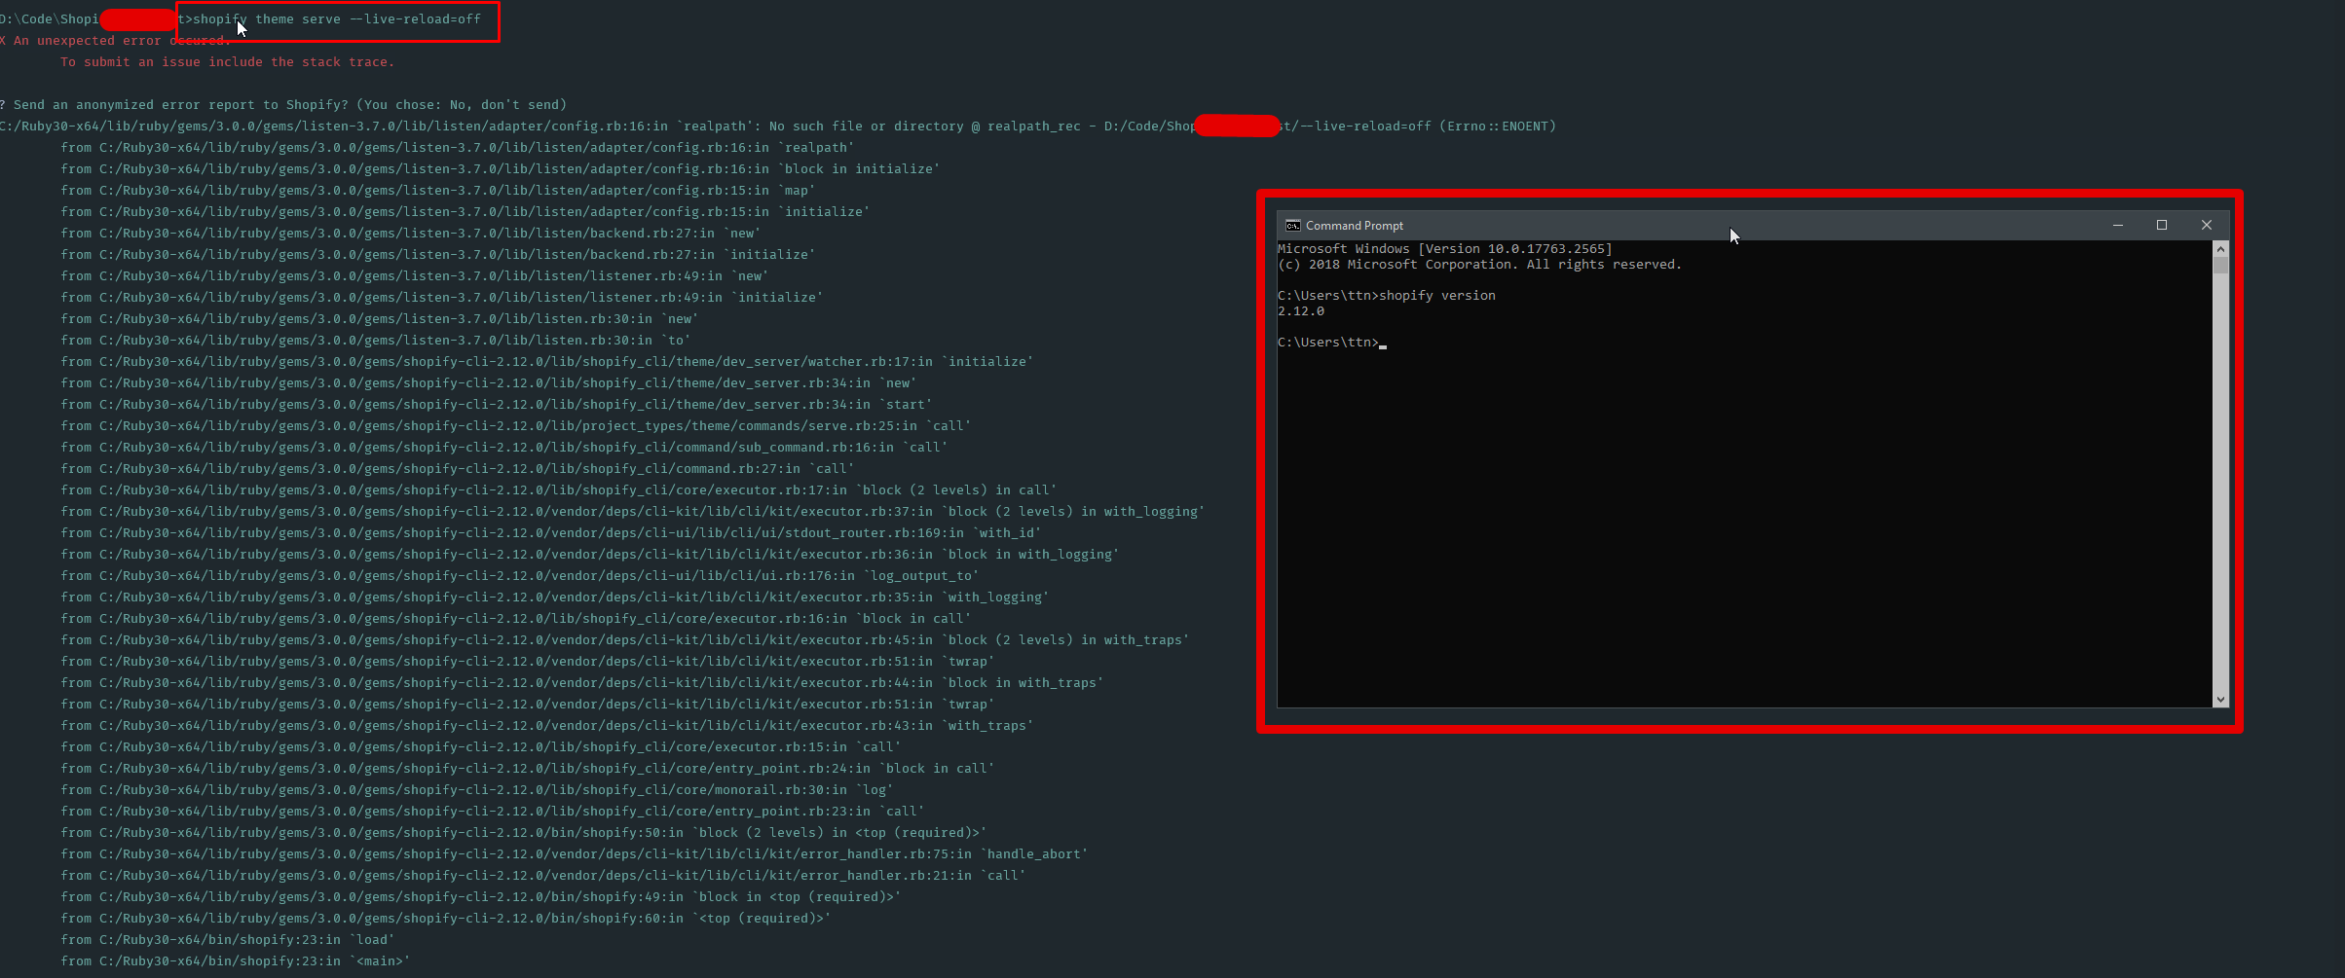Click the command.rb:27 'call' trace line
This screenshot has height=978, width=2345.
pos(458,469)
